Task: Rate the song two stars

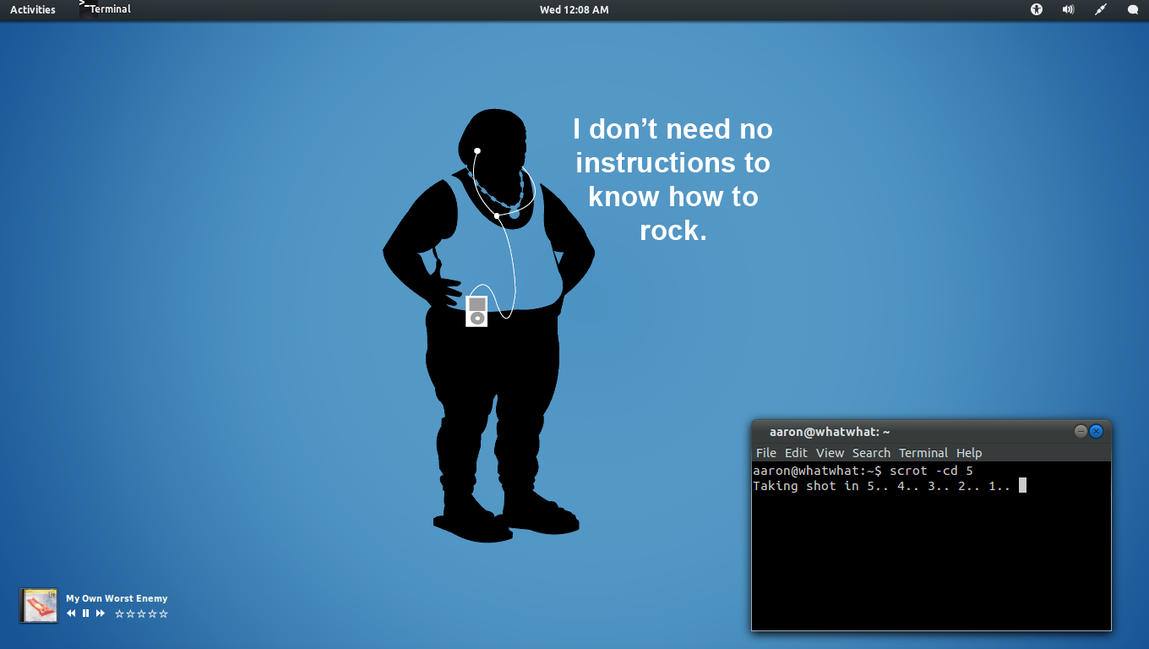Action: (x=130, y=614)
